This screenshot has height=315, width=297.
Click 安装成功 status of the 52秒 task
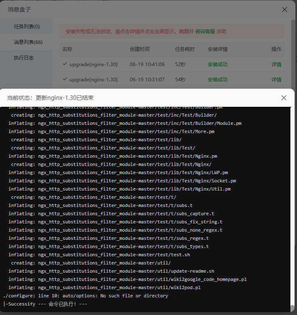(x=217, y=64)
